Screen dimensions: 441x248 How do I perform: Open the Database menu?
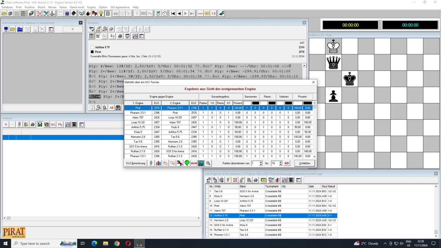click(7, 7)
